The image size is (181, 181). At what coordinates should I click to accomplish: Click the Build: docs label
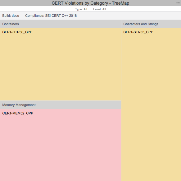pyautogui.click(x=11, y=16)
